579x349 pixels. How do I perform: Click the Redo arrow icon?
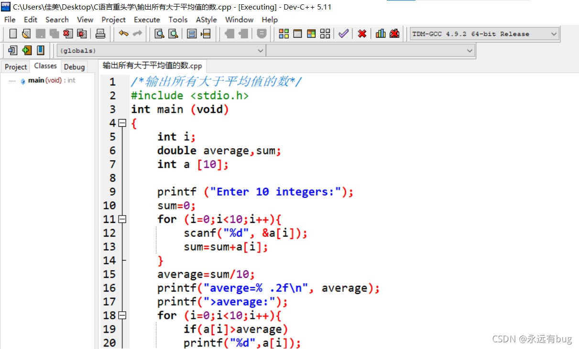coord(137,33)
